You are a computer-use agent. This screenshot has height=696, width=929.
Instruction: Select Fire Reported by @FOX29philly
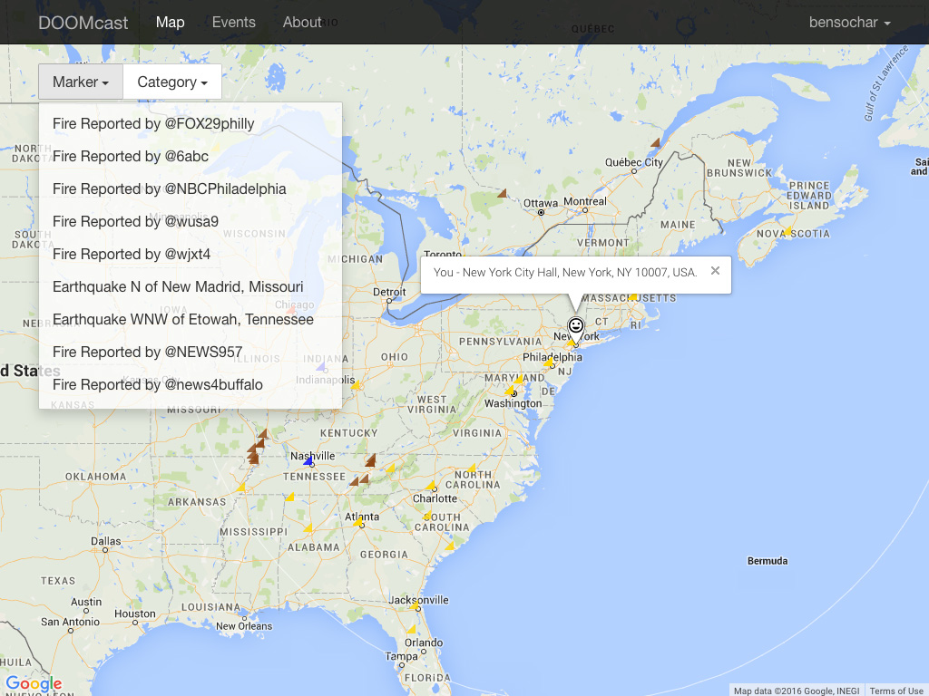pos(191,123)
